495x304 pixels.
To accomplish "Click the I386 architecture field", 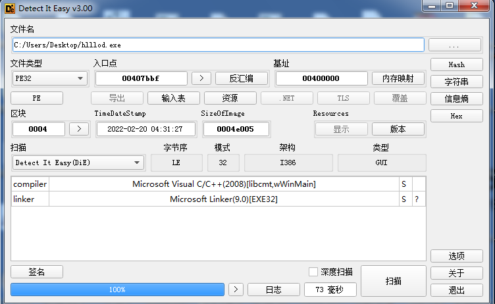I will pos(288,163).
